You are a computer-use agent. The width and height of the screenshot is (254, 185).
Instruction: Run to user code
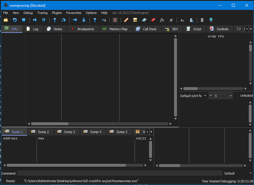coord(104,20)
